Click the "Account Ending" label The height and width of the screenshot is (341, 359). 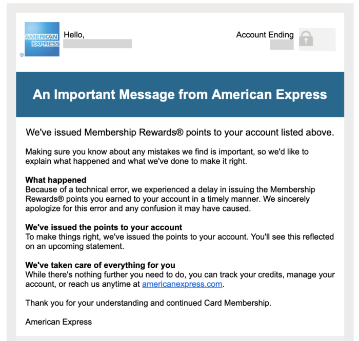[x=265, y=35]
